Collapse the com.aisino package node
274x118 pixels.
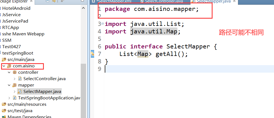tap(4, 66)
